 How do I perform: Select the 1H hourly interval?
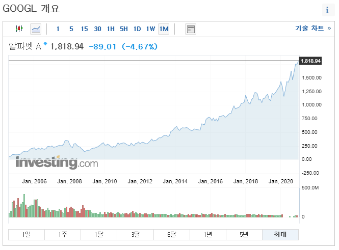111,29
